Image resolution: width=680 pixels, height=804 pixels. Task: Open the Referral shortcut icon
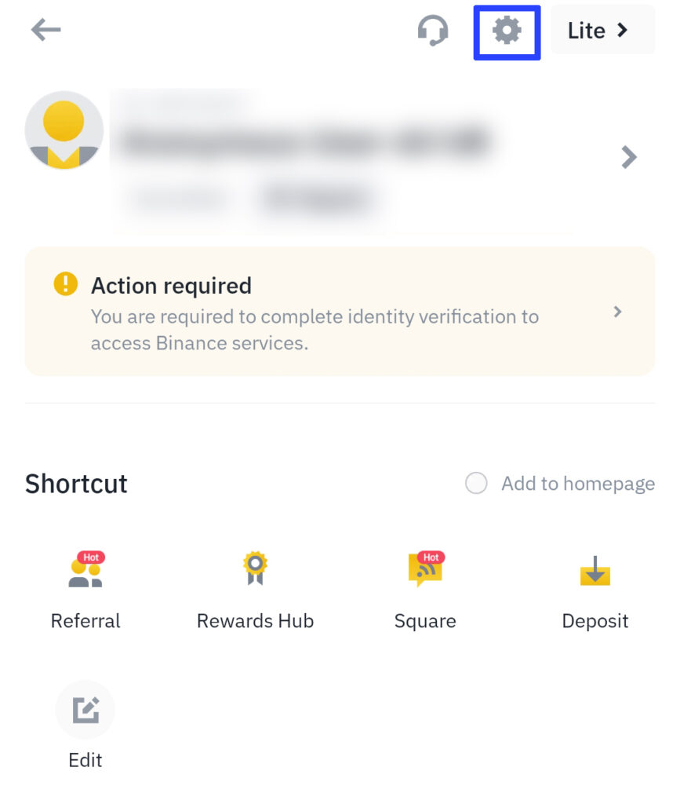pyautogui.click(x=86, y=569)
